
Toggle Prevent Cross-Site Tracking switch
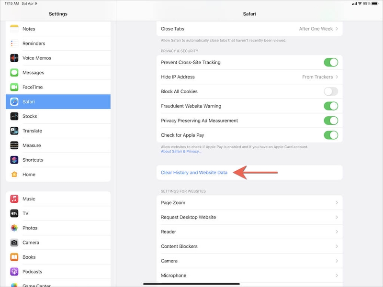[331, 62]
